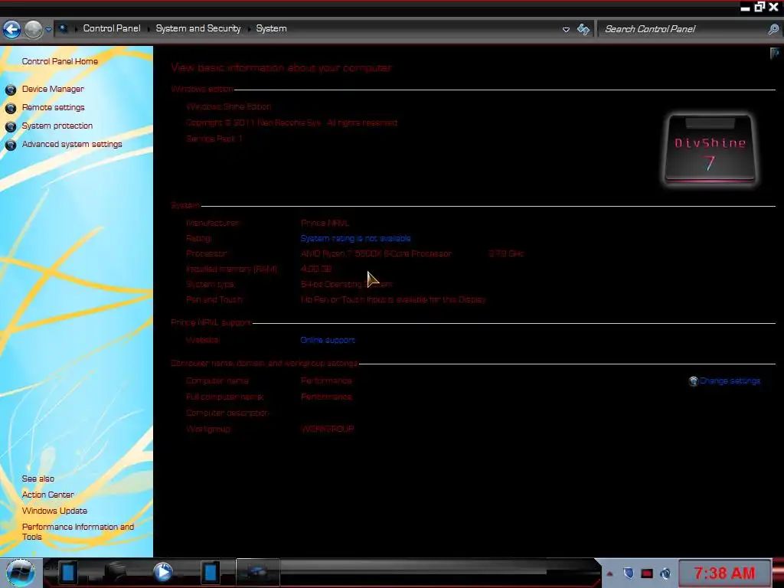
Task: Select the System and Security breadcrumb
Action: (198, 28)
